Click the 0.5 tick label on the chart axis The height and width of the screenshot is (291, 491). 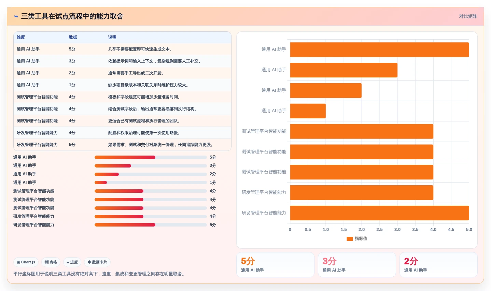[308, 230]
